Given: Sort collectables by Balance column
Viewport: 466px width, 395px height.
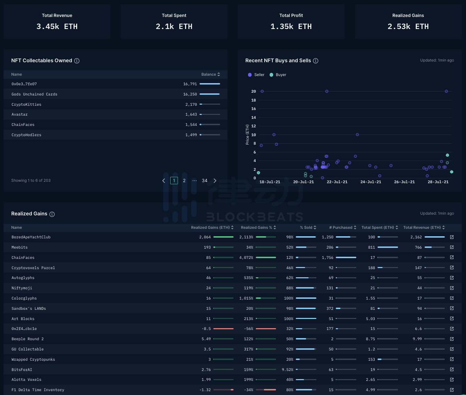Looking at the screenshot, I should click(211, 75).
